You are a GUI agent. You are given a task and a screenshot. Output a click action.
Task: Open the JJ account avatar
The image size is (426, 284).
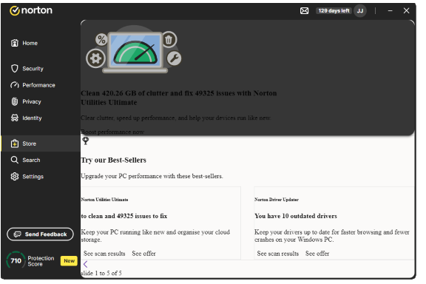coord(360,11)
